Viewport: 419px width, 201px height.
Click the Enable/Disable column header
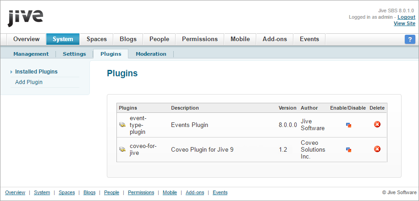click(348, 108)
